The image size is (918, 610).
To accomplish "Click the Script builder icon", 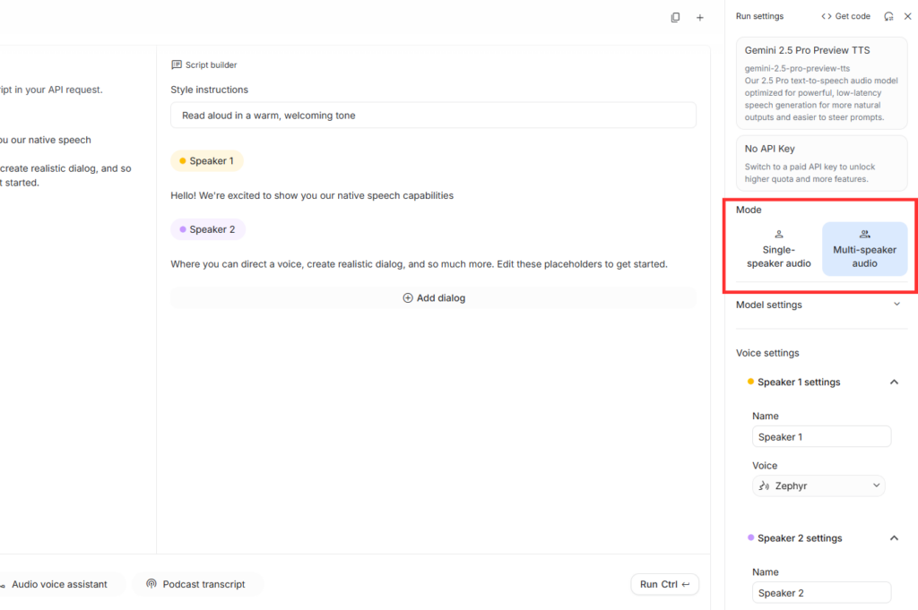I will point(177,64).
